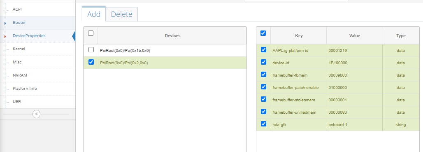Toggle select-all checkbox in Key header
Image resolution: width=423 pixels, height=152 pixels.
pos(263,33)
